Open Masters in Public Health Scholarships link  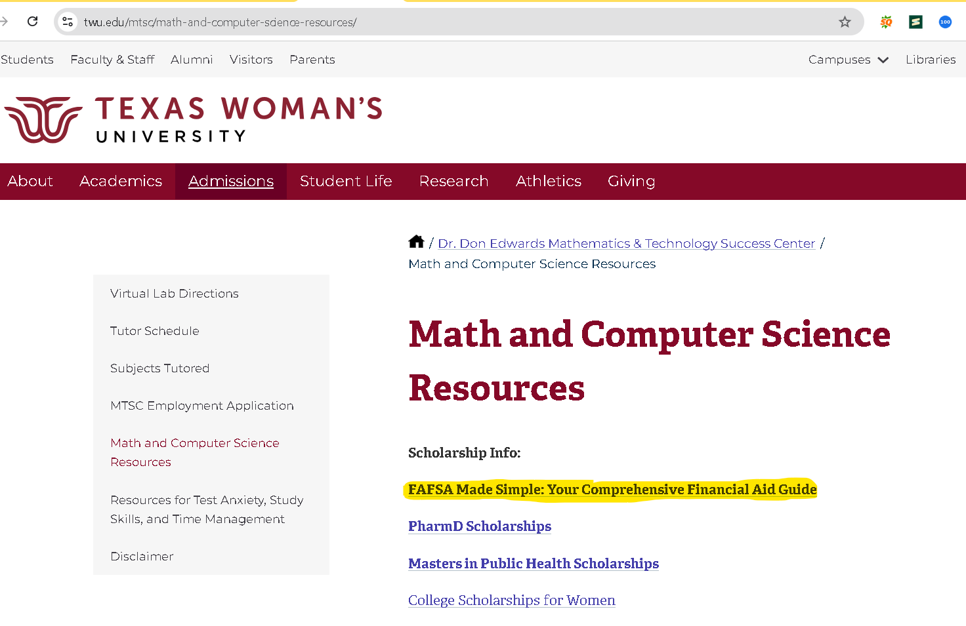point(534,564)
